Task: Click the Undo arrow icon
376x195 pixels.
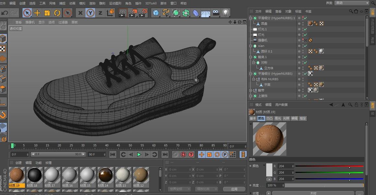Action: (5, 13)
